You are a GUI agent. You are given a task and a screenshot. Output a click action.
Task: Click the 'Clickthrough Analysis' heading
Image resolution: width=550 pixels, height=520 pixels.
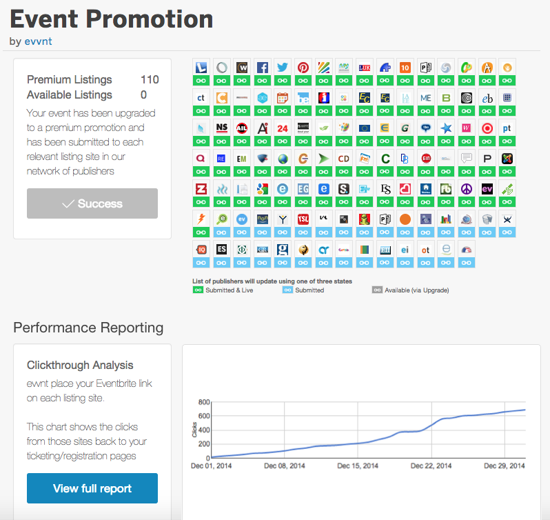80,365
